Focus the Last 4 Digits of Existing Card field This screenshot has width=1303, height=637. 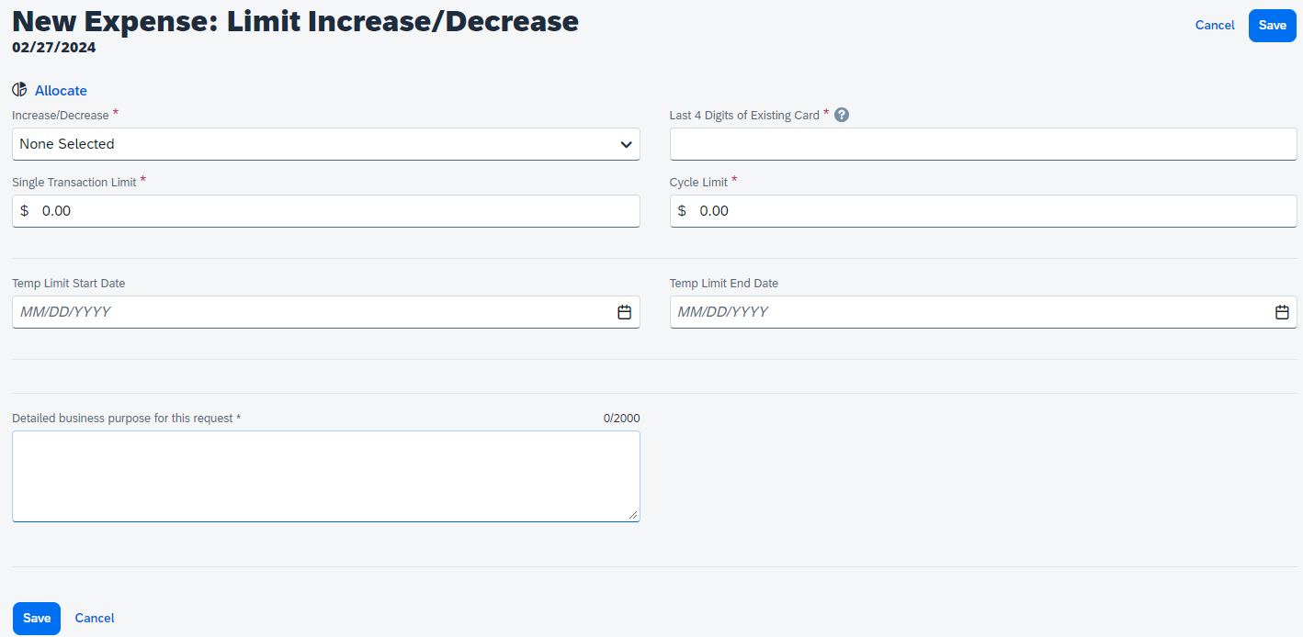(982, 144)
